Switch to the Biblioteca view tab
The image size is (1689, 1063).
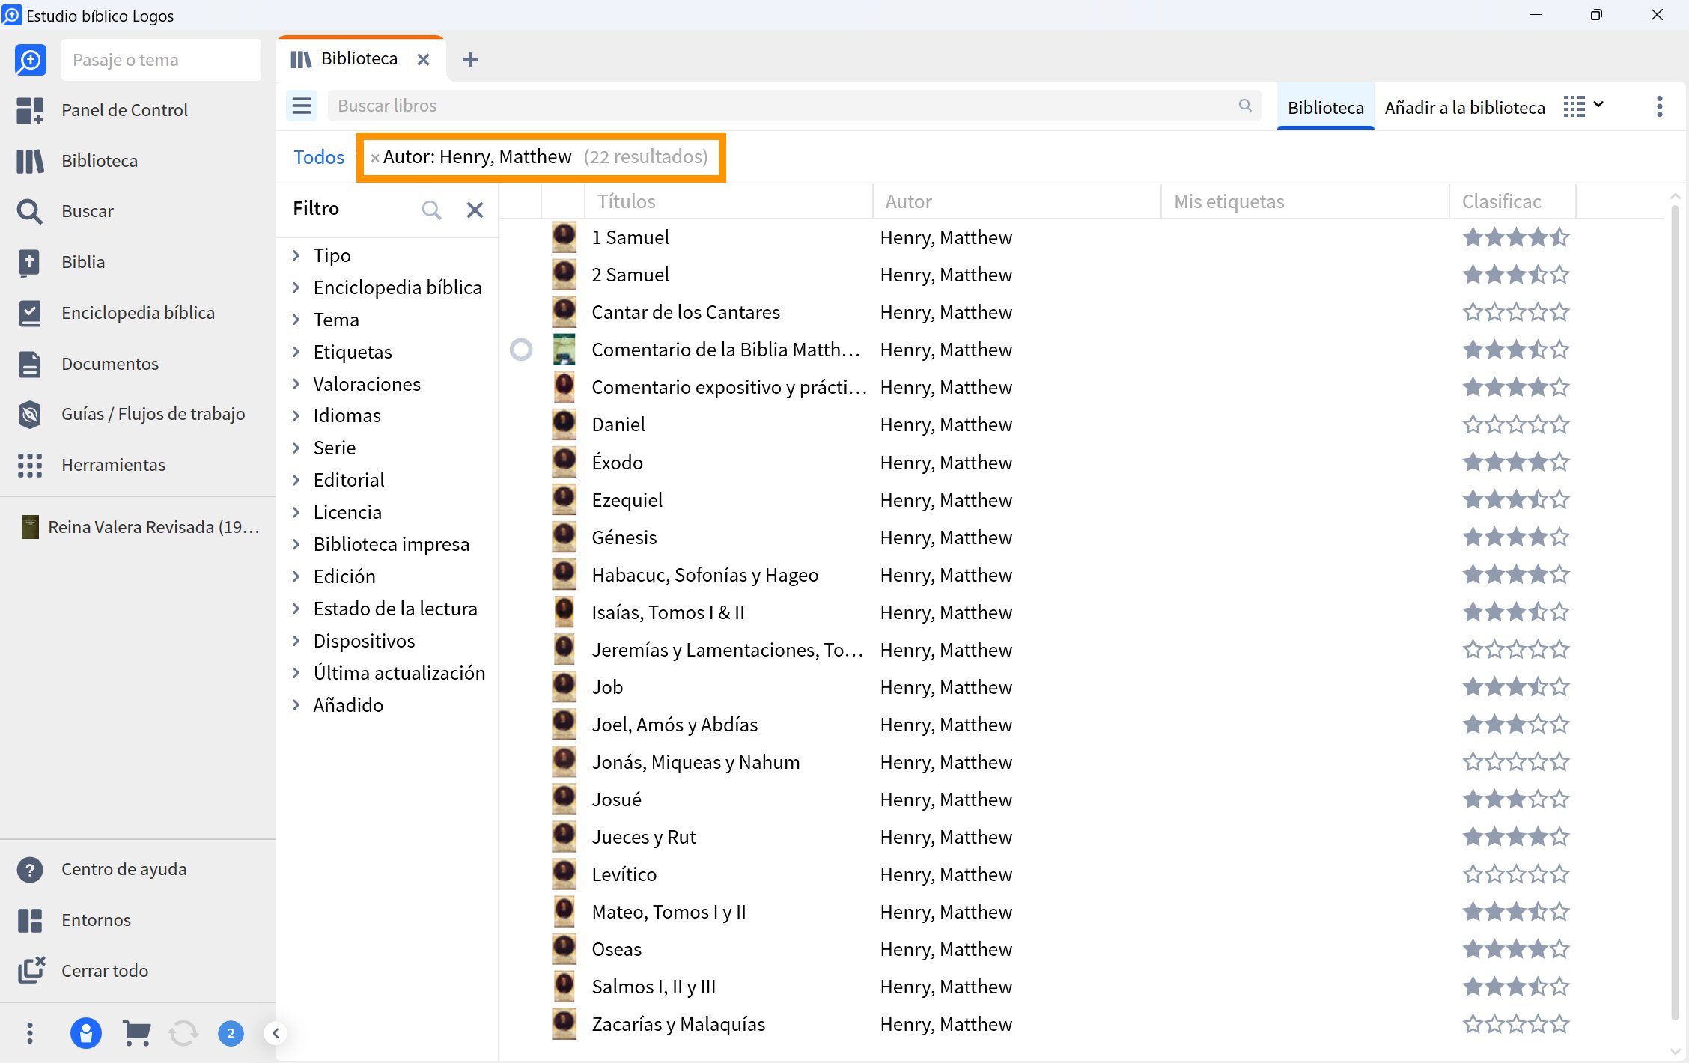click(x=1325, y=107)
